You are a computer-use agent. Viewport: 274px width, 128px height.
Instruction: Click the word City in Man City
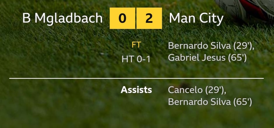(x=211, y=18)
